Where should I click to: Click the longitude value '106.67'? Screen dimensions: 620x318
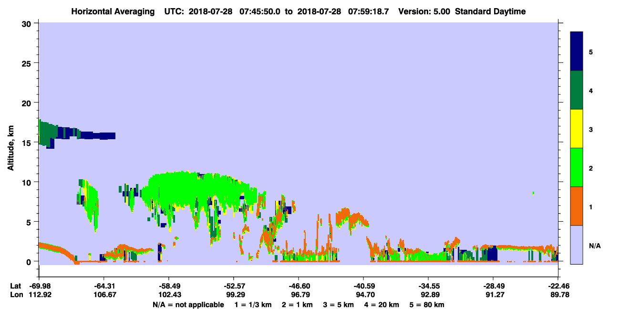(x=103, y=295)
